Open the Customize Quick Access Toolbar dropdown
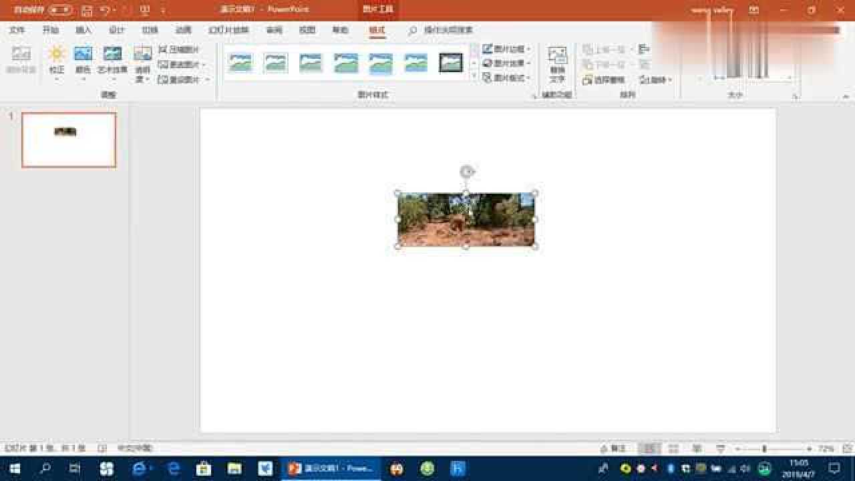This screenshot has width=855, height=481. (x=163, y=11)
